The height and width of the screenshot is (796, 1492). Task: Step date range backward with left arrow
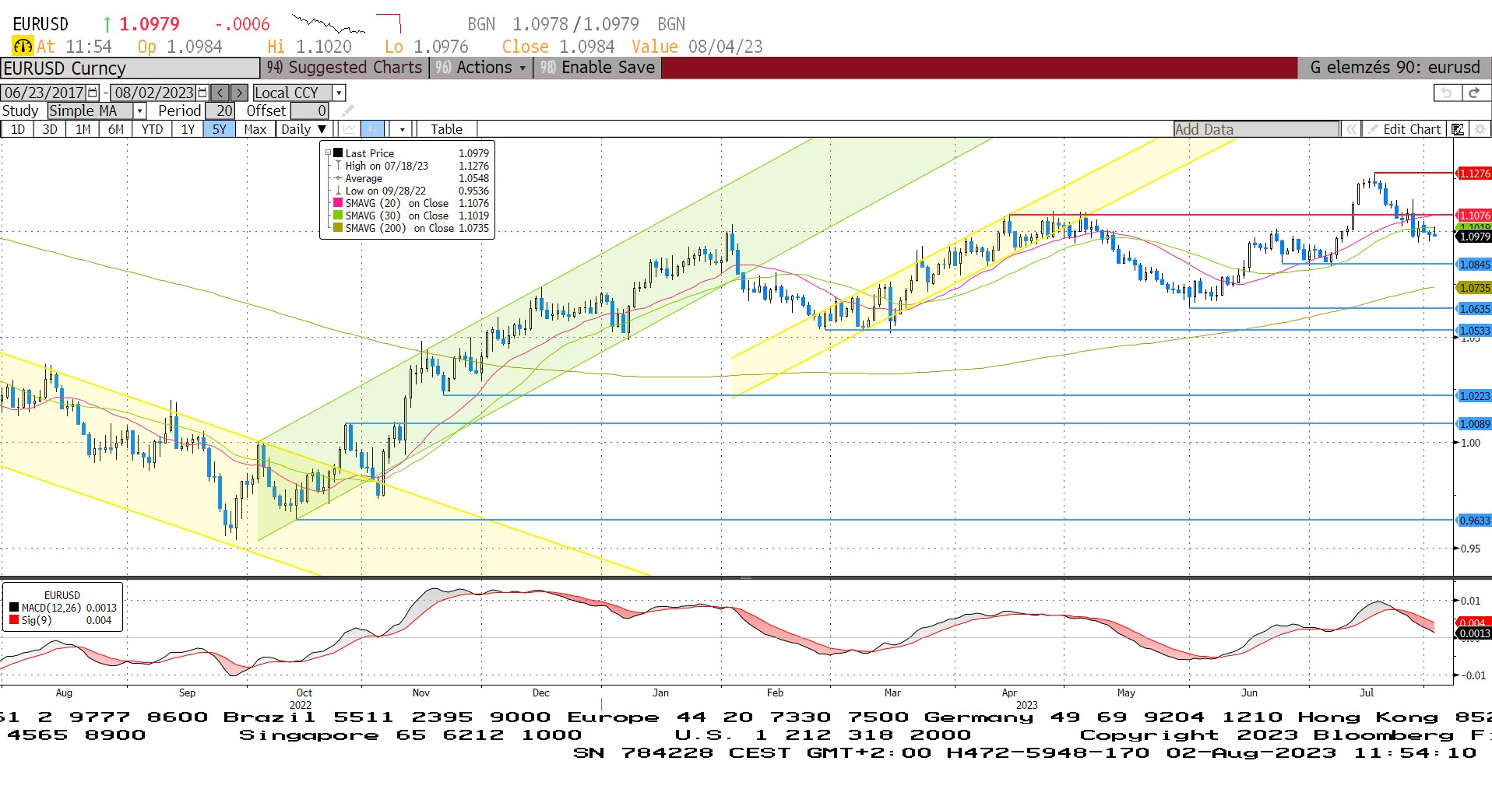[x=220, y=93]
